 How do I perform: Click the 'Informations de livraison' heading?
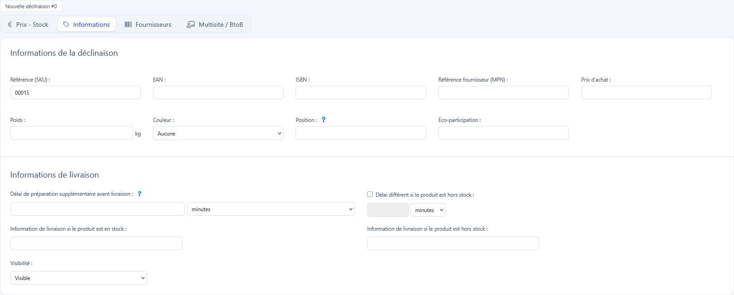pyautogui.click(x=54, y=175)
